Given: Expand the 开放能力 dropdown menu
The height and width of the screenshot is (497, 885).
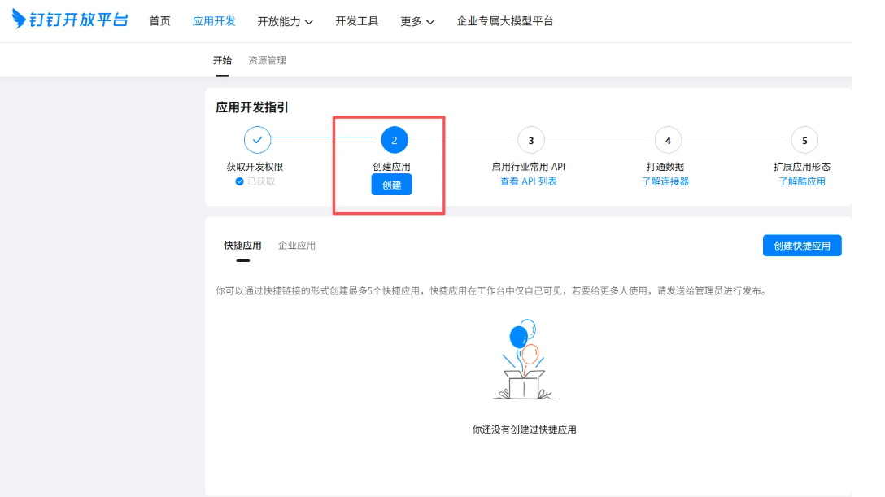Looking at the screenshot, I should (285, 21).
